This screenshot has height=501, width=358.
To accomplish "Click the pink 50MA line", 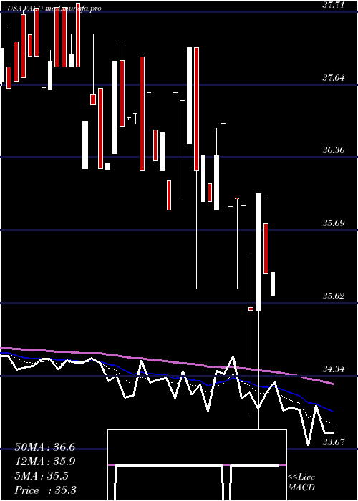I will [x=166, y=361].
